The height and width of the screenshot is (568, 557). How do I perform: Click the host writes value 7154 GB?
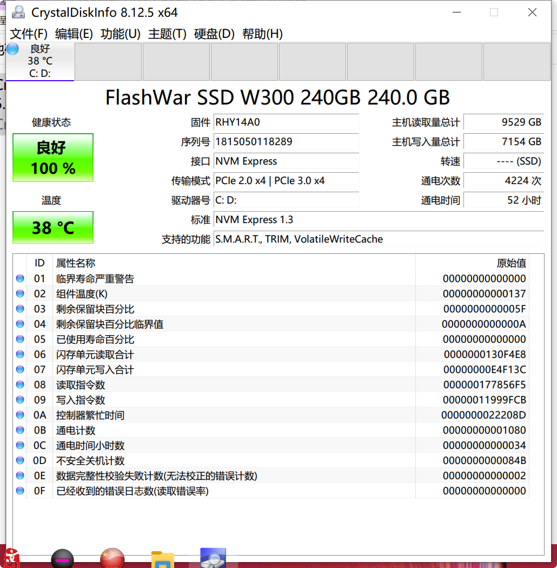point(504,142)
